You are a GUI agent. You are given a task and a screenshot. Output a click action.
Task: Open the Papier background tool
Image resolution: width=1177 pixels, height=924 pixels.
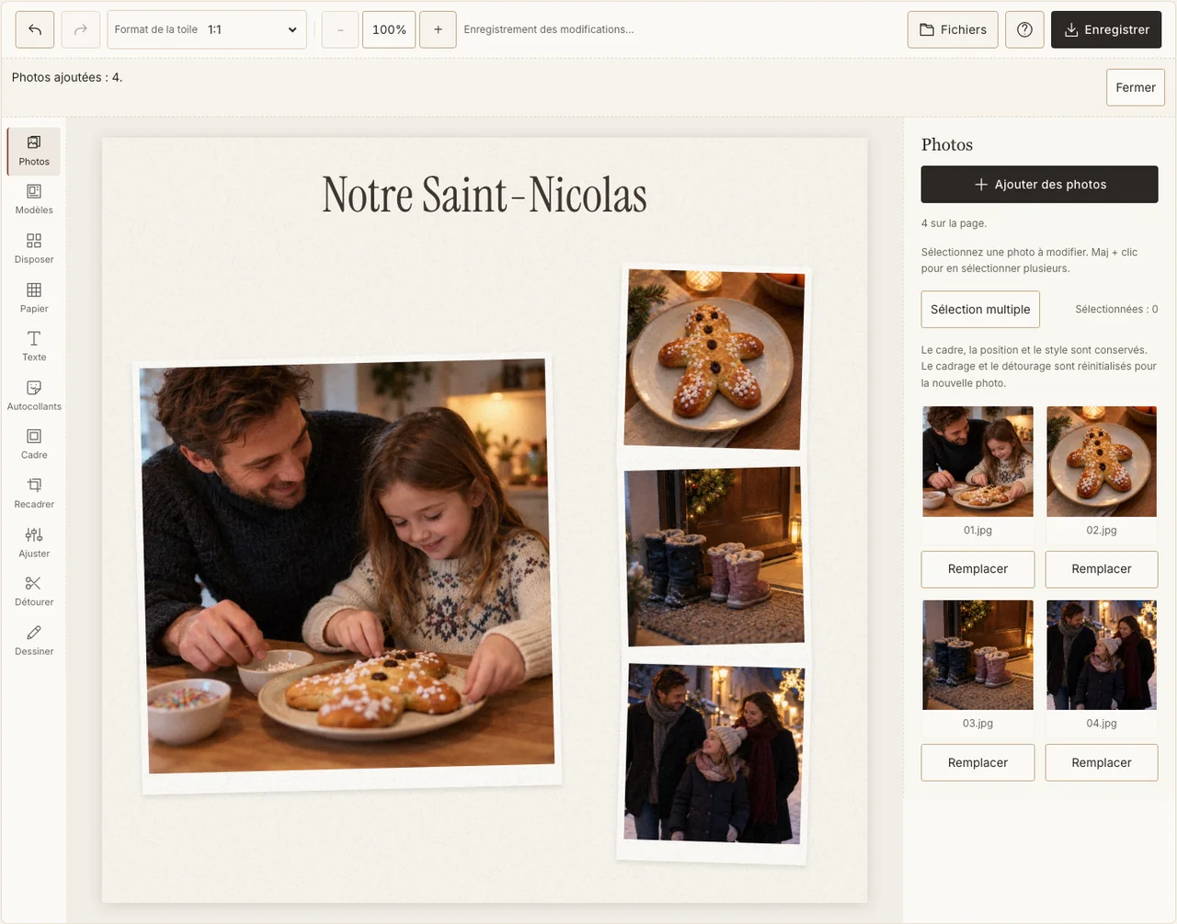pos(34,298)
